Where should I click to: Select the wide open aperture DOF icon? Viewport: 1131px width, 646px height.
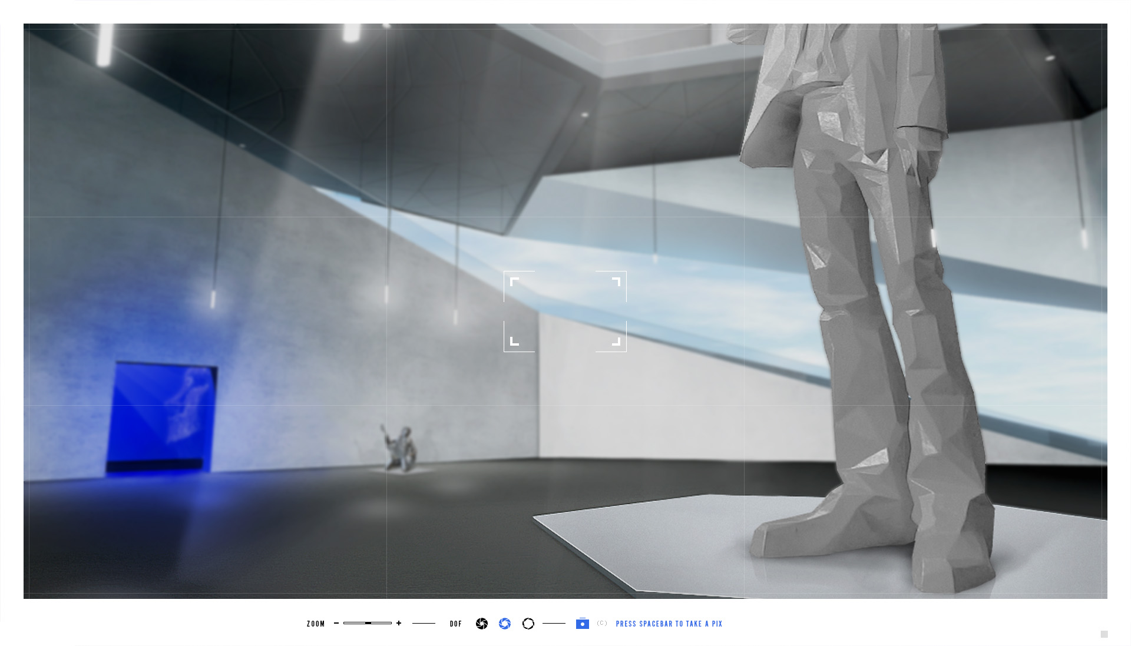tap(528, 624)
